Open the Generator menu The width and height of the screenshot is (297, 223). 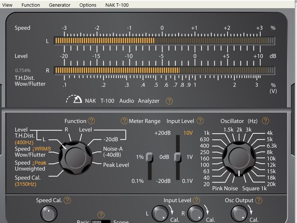pyautogui.click(x=59, y=5)
